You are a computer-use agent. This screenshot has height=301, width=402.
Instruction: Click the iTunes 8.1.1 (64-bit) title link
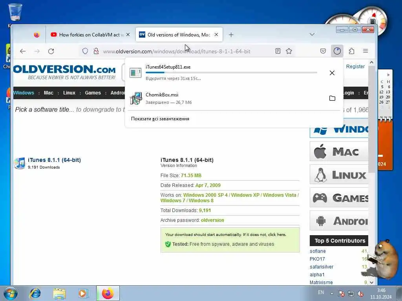54,160
